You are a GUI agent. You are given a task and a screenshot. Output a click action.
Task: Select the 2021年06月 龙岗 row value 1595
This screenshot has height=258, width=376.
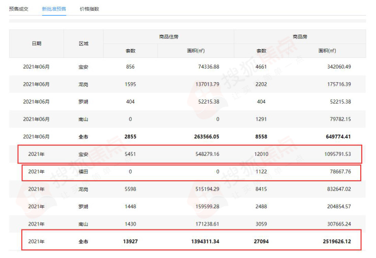pos(131,84)
